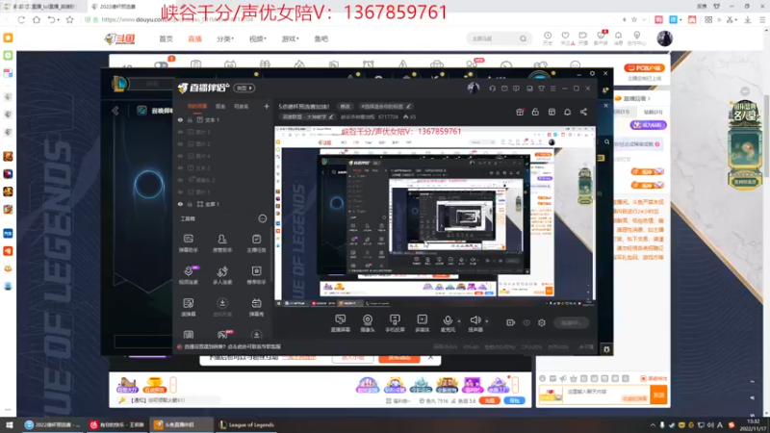
Task: Click the mode switch pill beside logo
Action: [244, 88]
